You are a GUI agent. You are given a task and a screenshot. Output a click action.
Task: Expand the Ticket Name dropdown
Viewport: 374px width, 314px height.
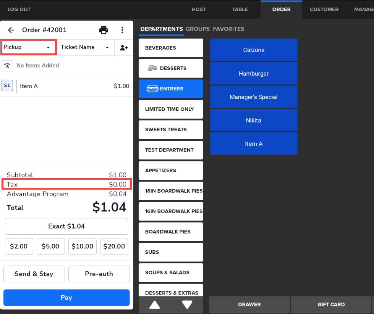pyautogui.click(x=85, y=47)
